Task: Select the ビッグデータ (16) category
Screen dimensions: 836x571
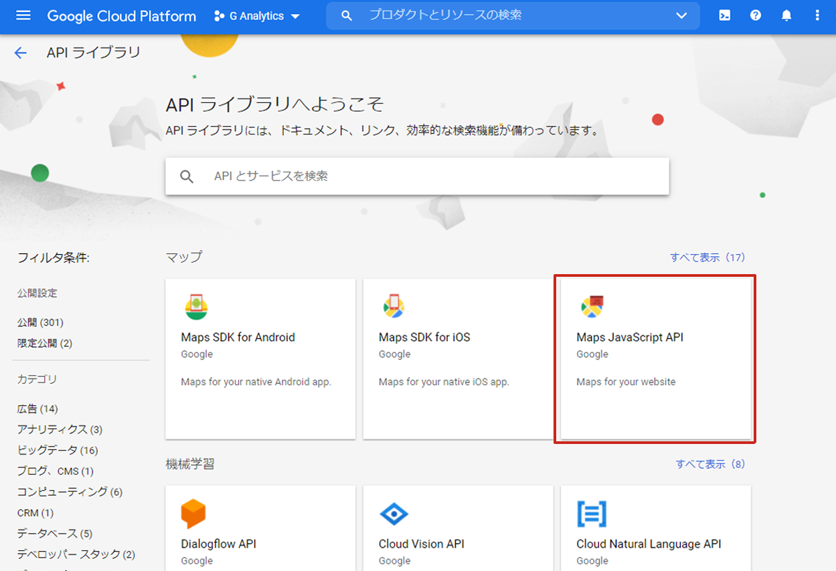Action: [58, 450]
